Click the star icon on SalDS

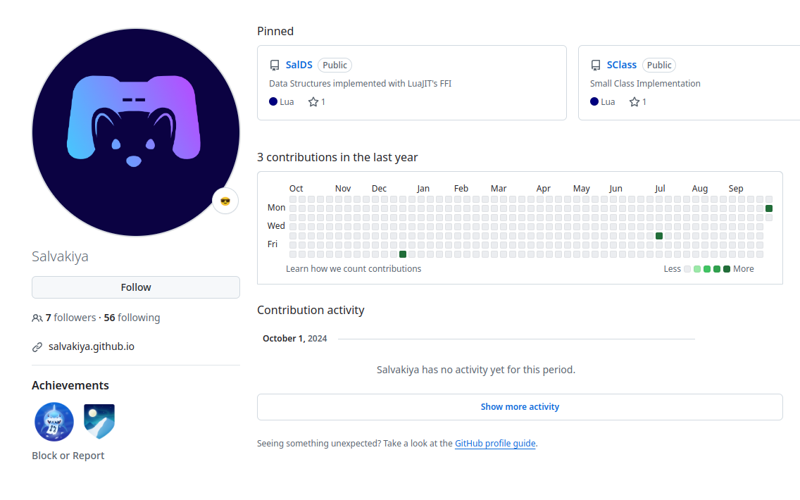click(x=313, y=102)
